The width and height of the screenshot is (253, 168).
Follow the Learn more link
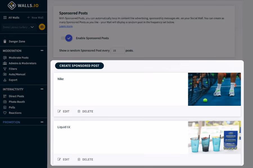pyautogui.click(x=66, y=26)
